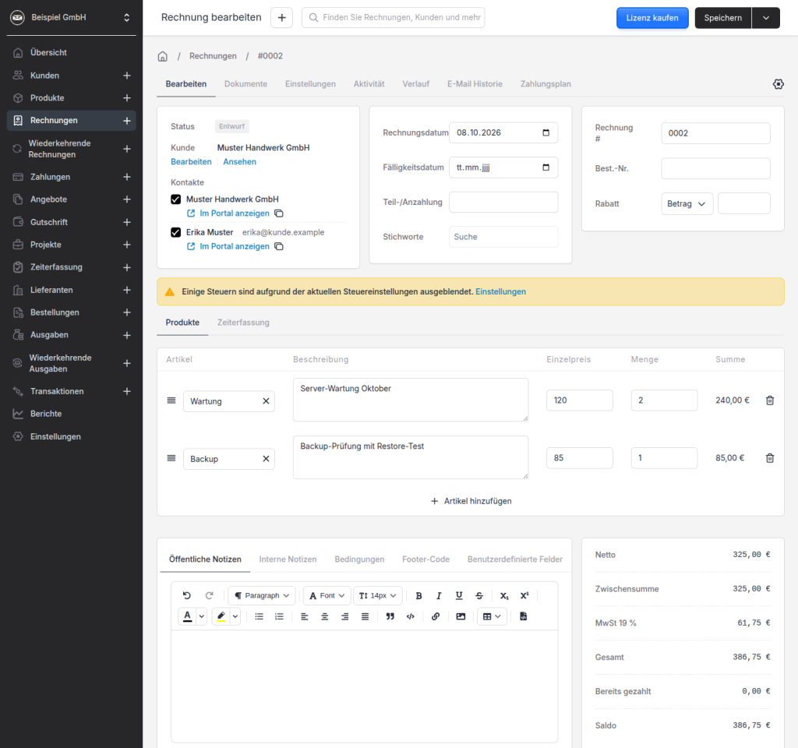Insert a hyperlink via the link icon
Screen dimensions: 798x748
pyautogui.click(x=436, y=616)
